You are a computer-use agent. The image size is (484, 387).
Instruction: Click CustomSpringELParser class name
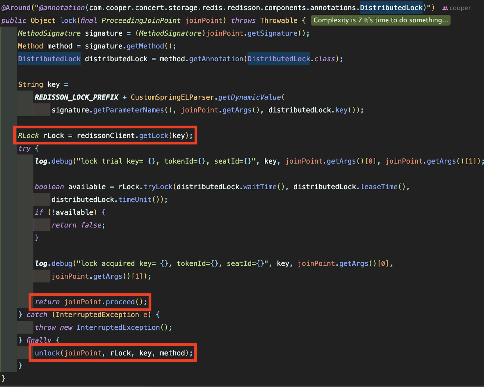coord(172,97)
